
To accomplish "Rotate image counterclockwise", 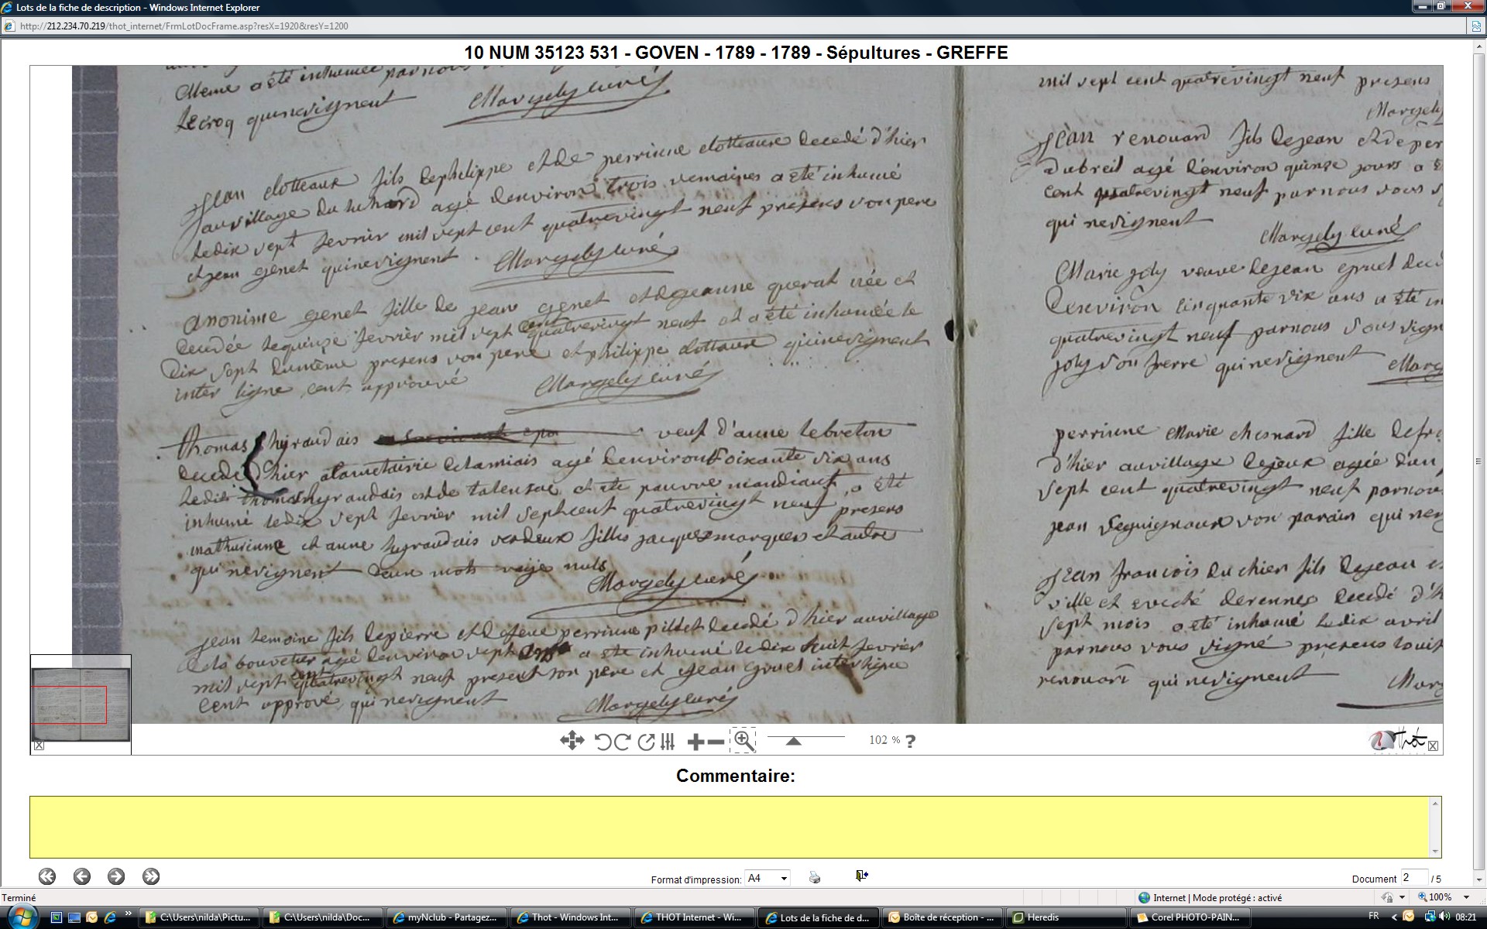I will [603, 742].
